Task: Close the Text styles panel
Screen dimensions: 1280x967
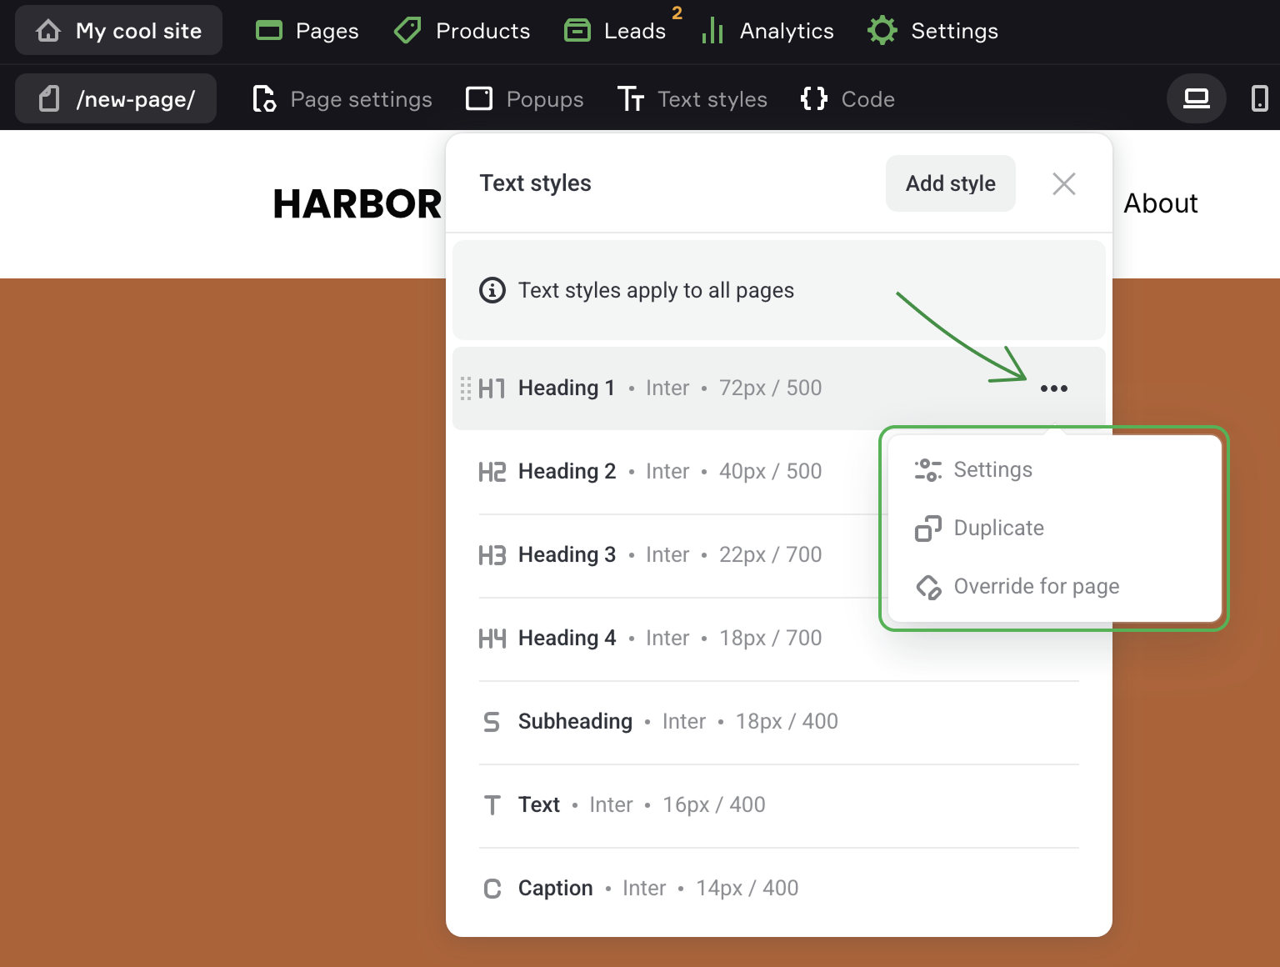Action: (1063, 183)
